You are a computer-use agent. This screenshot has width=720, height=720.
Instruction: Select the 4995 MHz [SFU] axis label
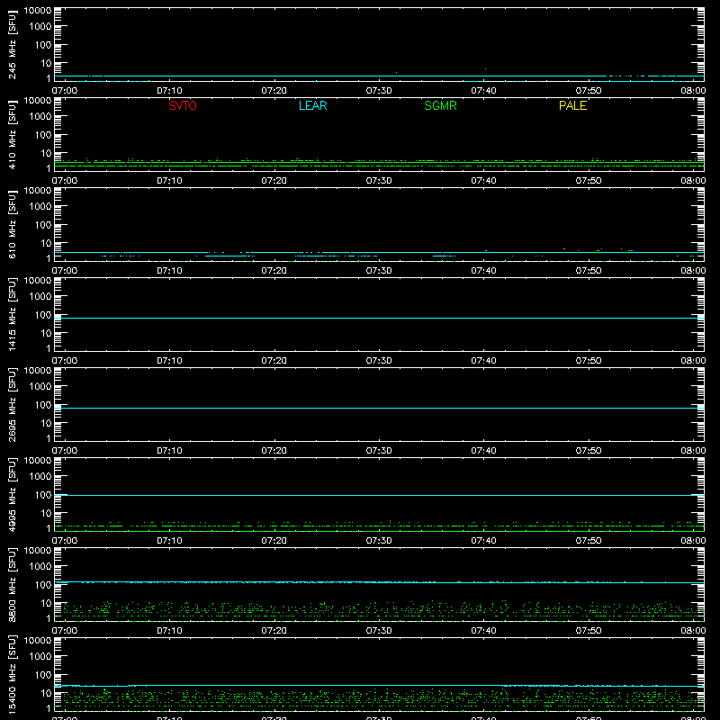click(12, 494)
